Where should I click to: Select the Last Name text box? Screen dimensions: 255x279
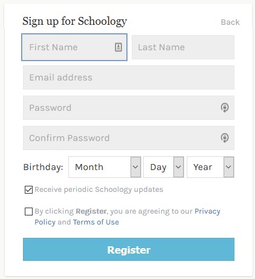(183, 47)
